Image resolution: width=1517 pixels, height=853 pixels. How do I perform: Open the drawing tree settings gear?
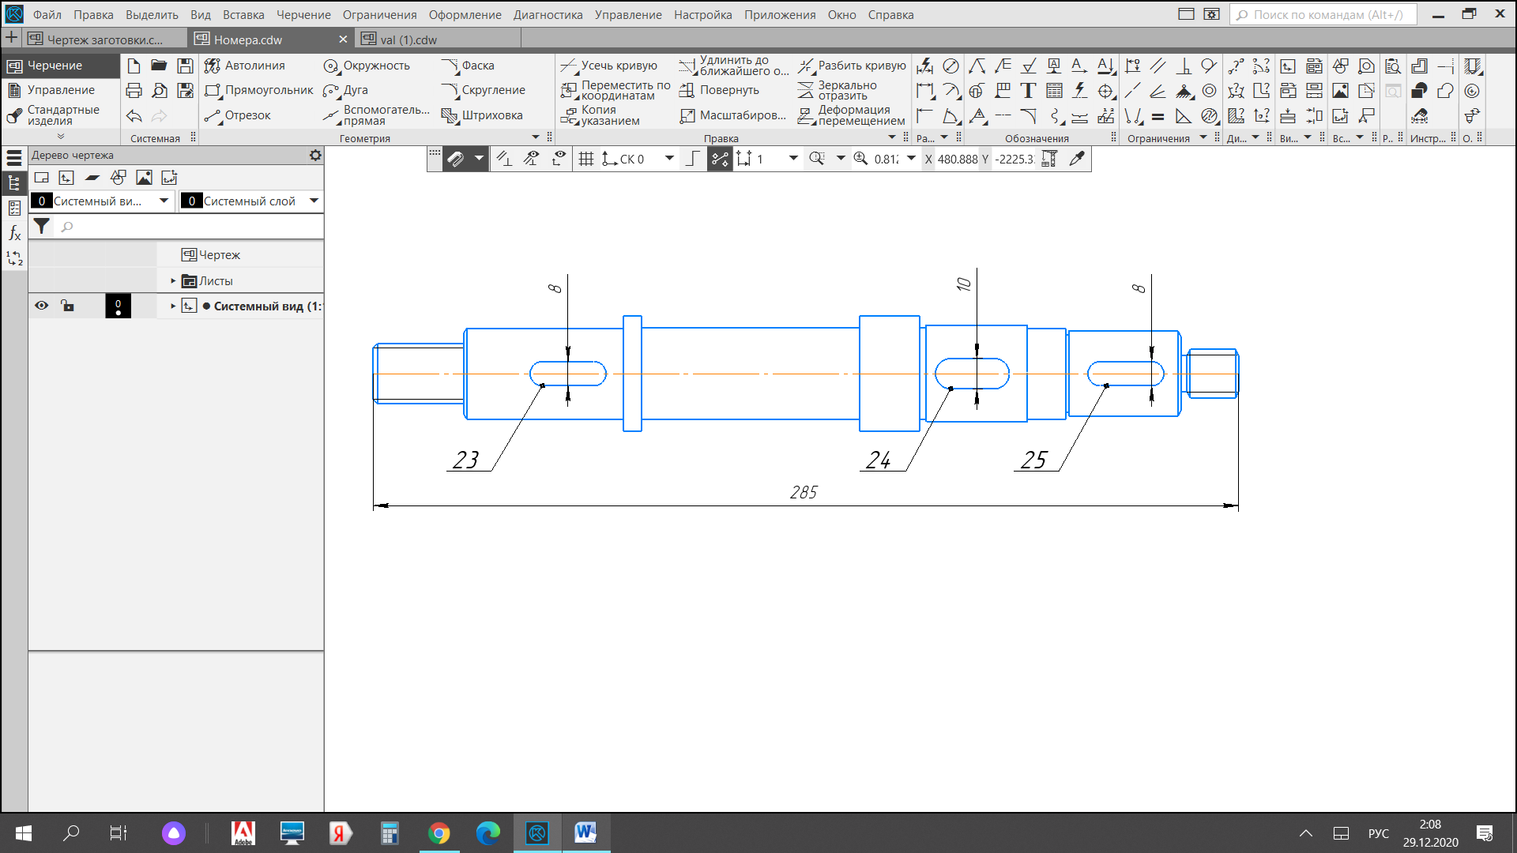coord(315,156)
